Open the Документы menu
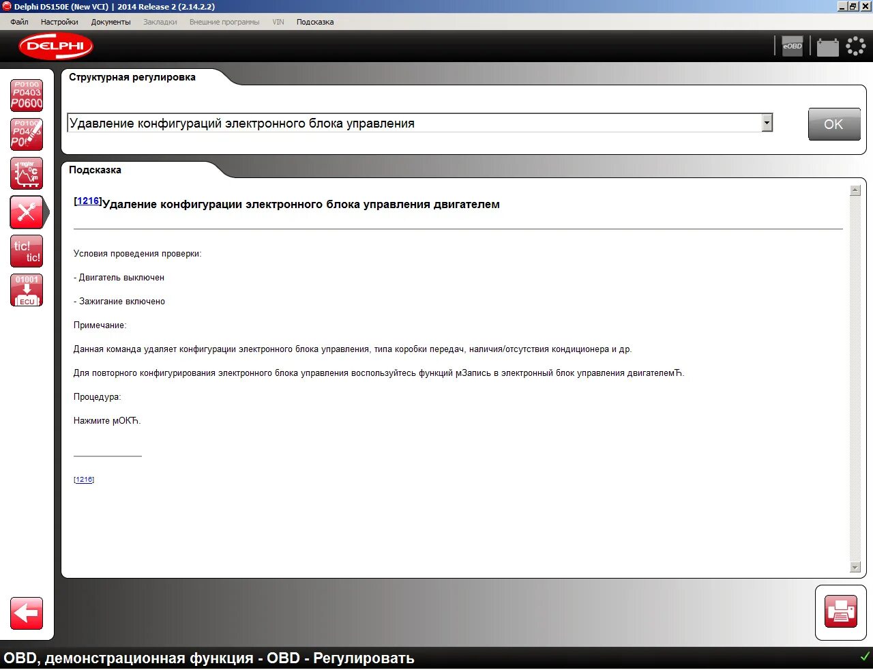Image resolution: width=873 pixels, height=670 pixels. tap(110, 22)
